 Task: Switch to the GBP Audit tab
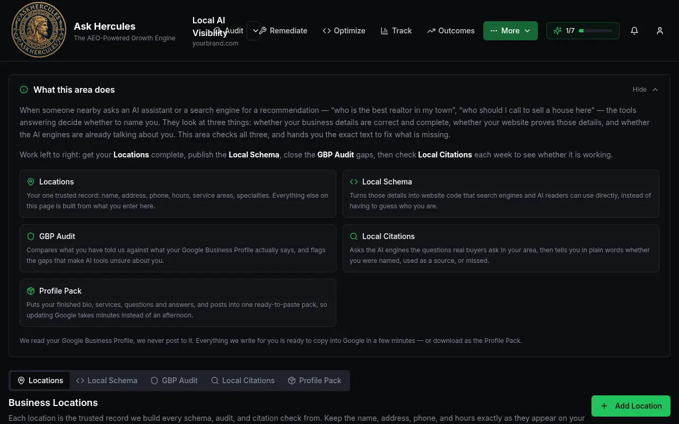click(175, 381)
